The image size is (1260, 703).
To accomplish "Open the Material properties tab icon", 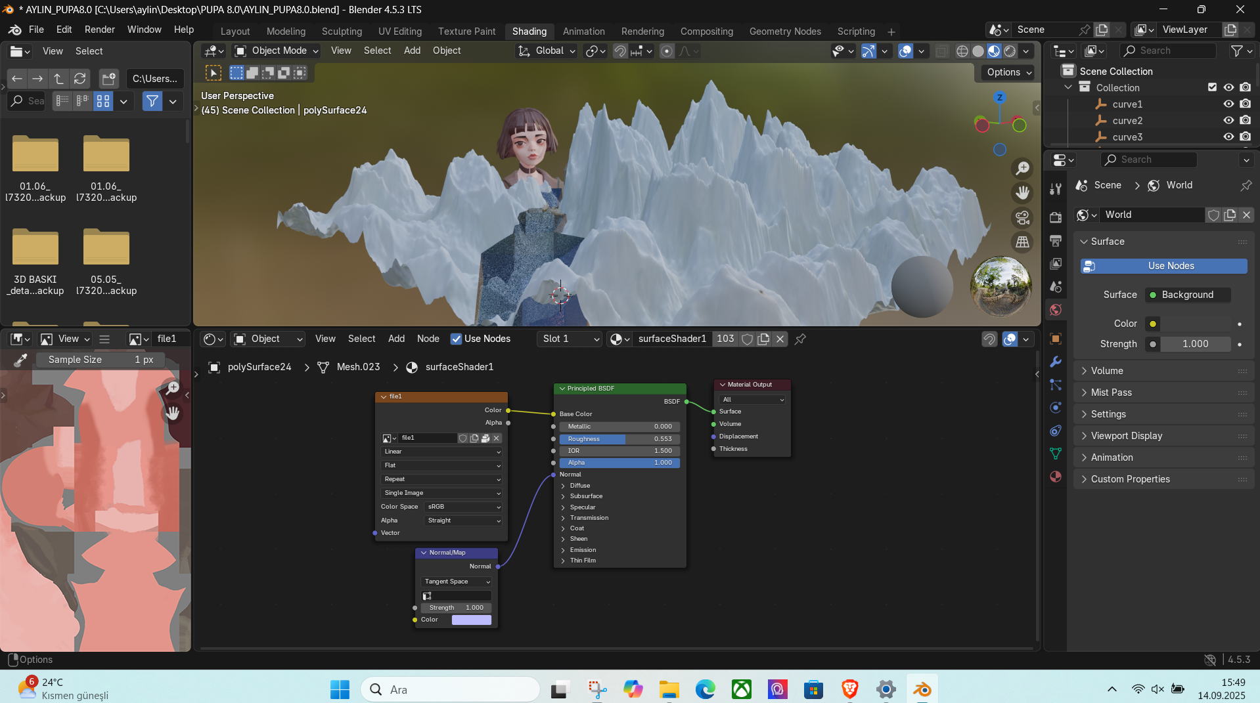I will click(1056, 477).
